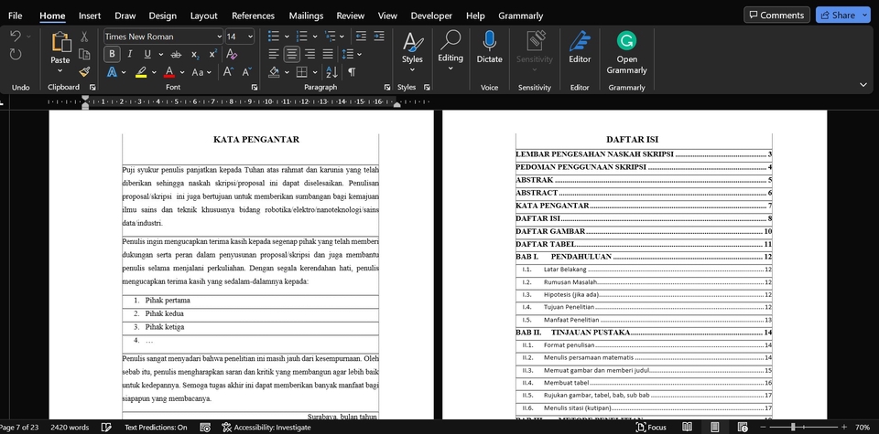Switch to Web Layout view
This screenshot has width=879, height=434.
[743, 427]
